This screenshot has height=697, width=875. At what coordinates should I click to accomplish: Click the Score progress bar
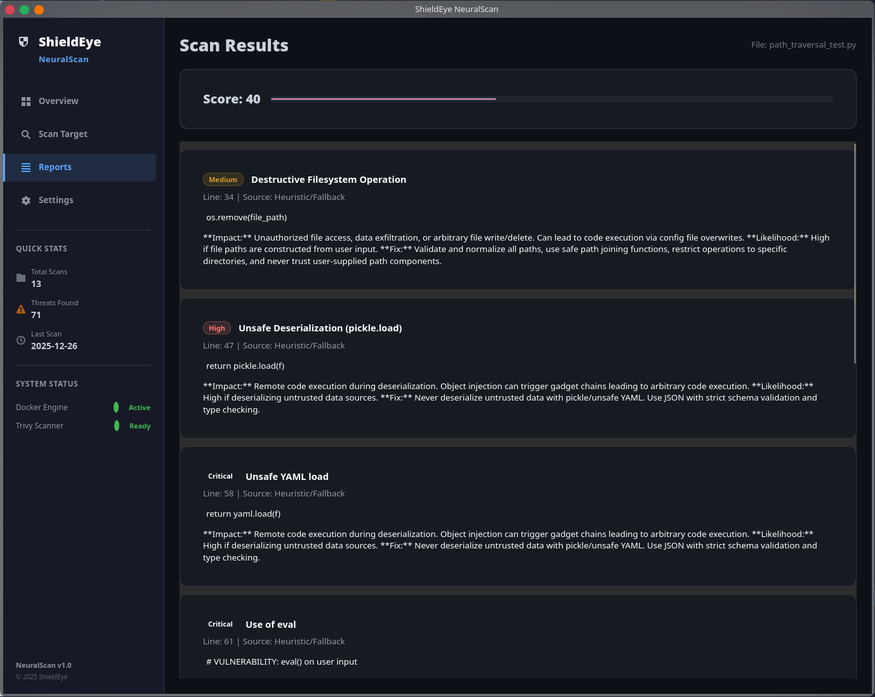point(552,99)
